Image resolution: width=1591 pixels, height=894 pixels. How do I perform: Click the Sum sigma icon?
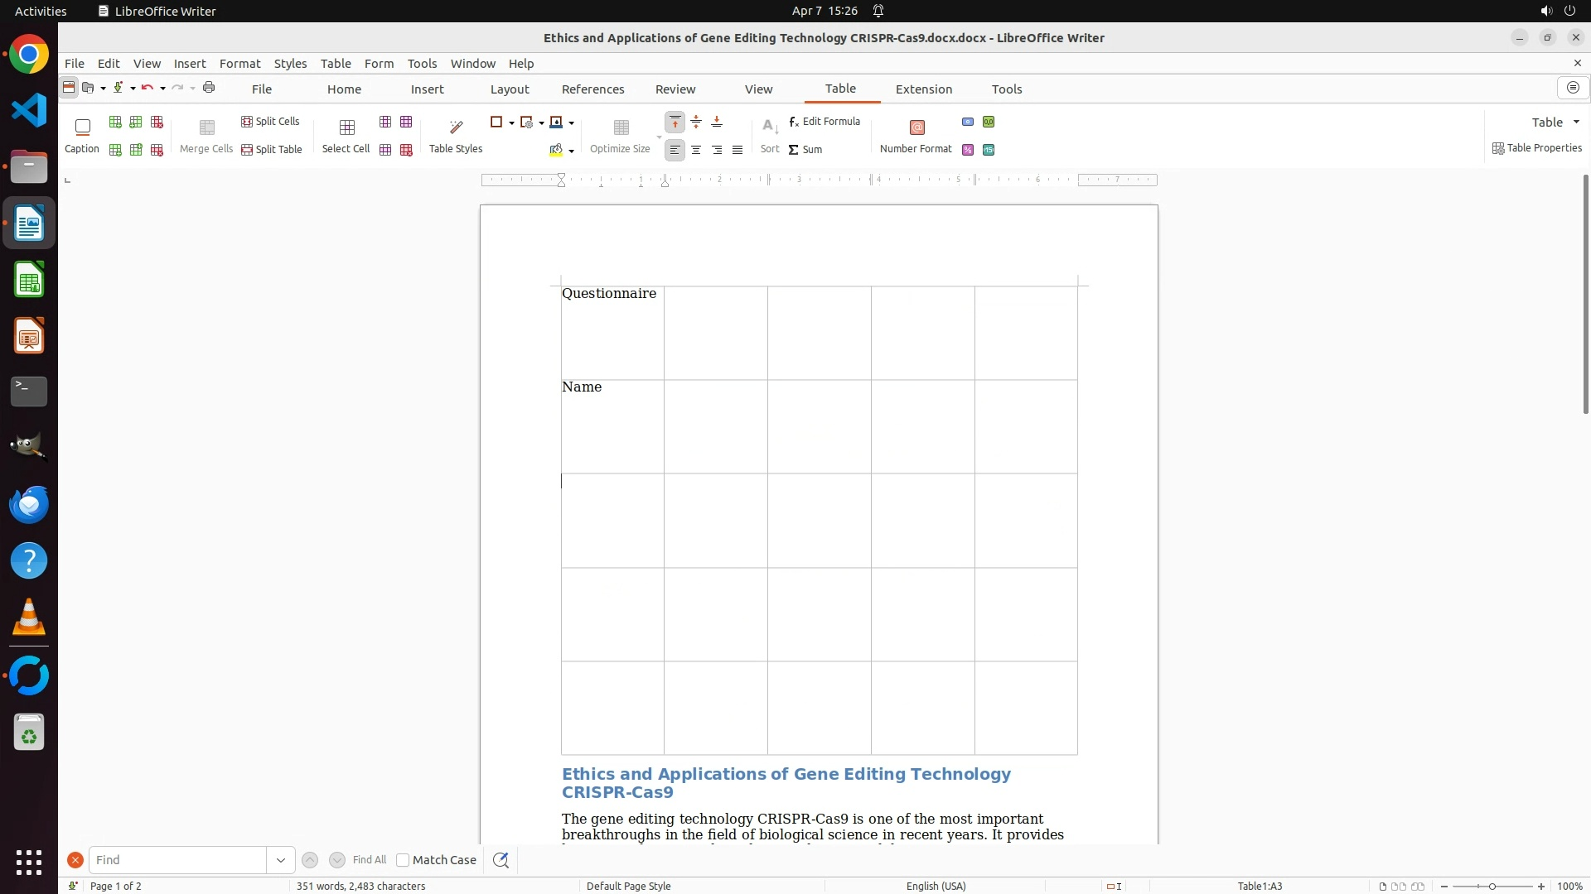(793, 150)
